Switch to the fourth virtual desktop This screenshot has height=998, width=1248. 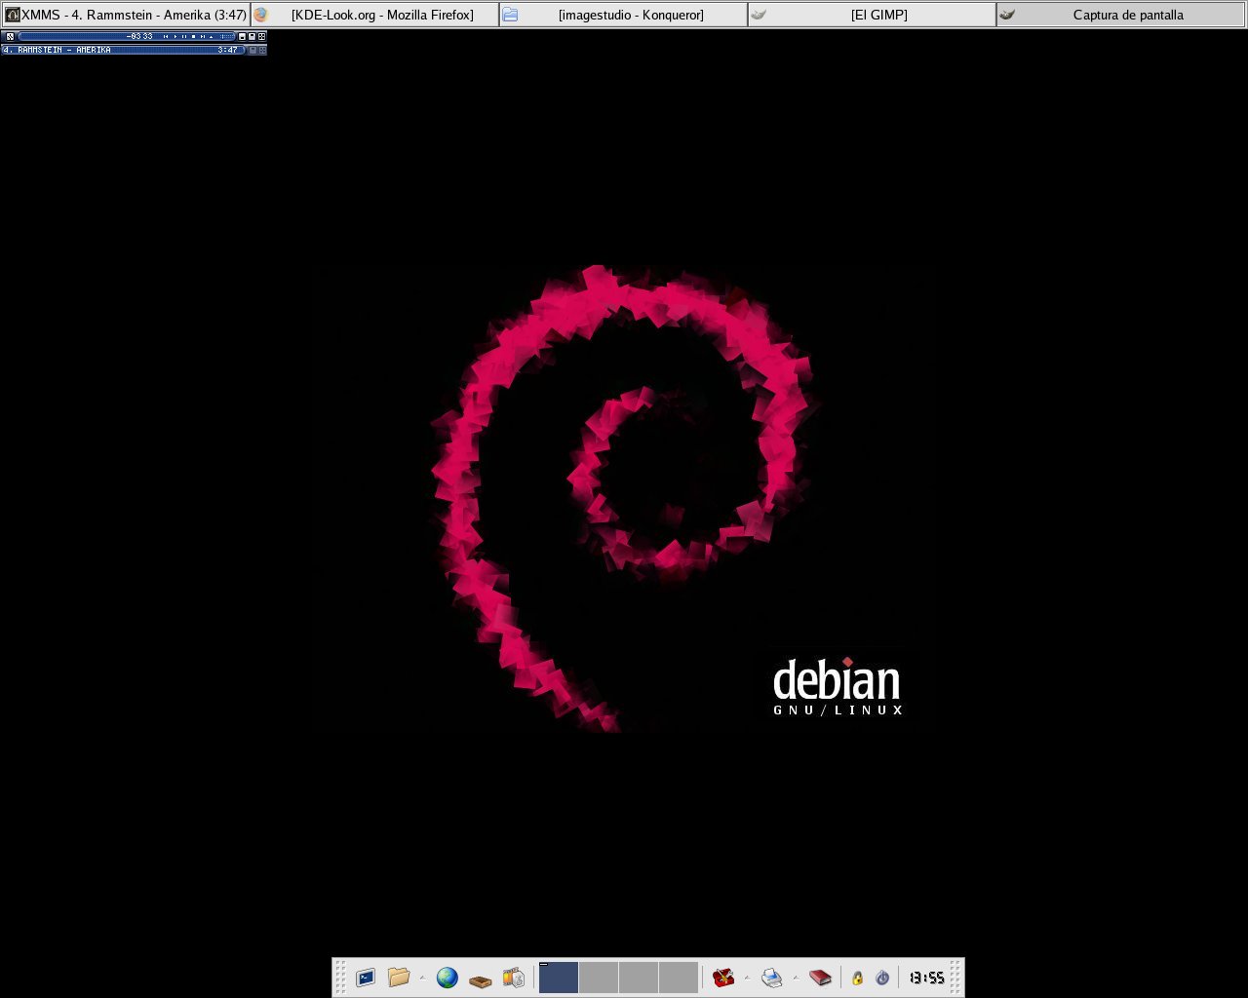click(679, 978)
